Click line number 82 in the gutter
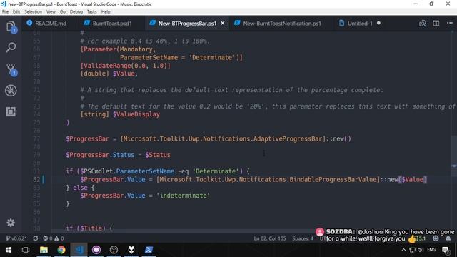 coord(36,179)
